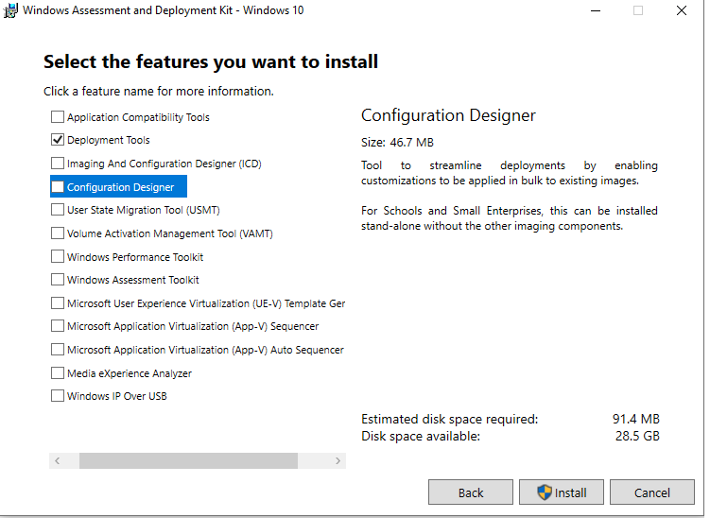Click the Back button
Screen dimensions: 710x518
click(x=471, y=492)
